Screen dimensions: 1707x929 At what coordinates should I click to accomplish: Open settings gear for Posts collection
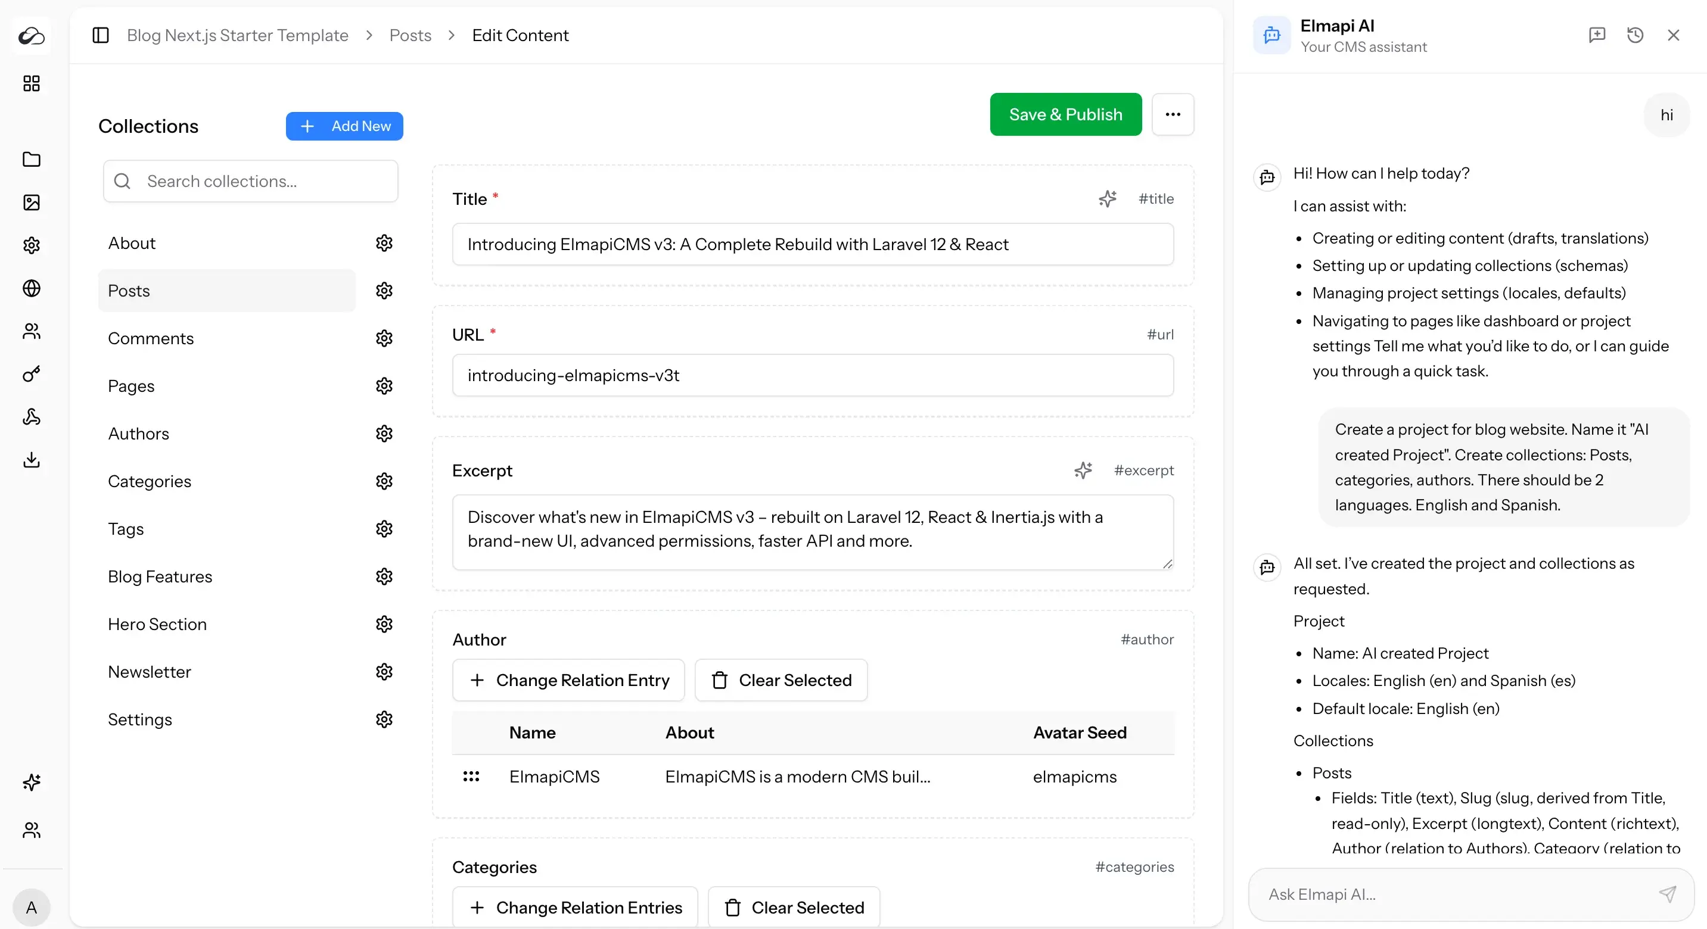pos(384,291)
